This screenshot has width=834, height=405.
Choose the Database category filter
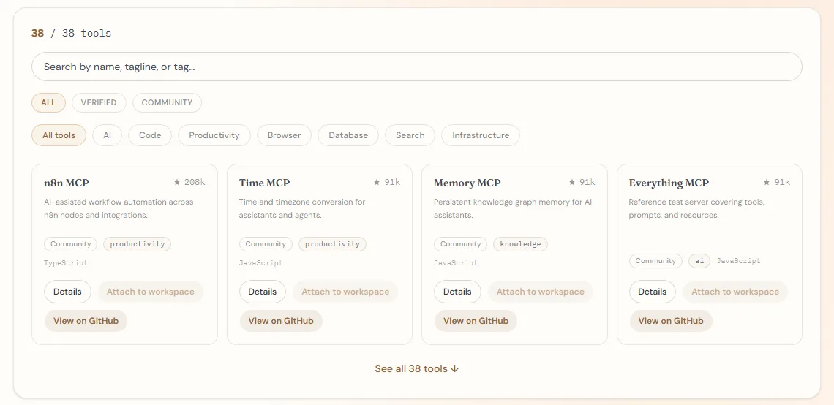pyautogui.click(x=348, y=135)
